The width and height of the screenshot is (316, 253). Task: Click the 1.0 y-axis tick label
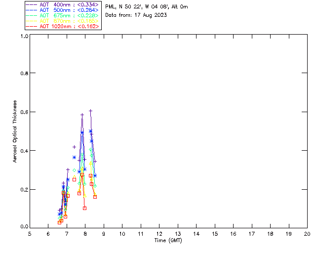[x=24, y=36]
